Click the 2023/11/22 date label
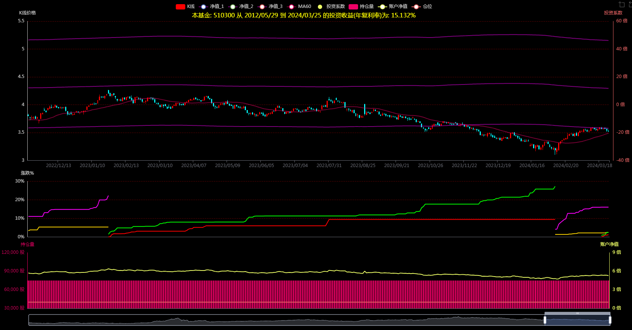Screen dimensions: 632x330 pos(464,166)
